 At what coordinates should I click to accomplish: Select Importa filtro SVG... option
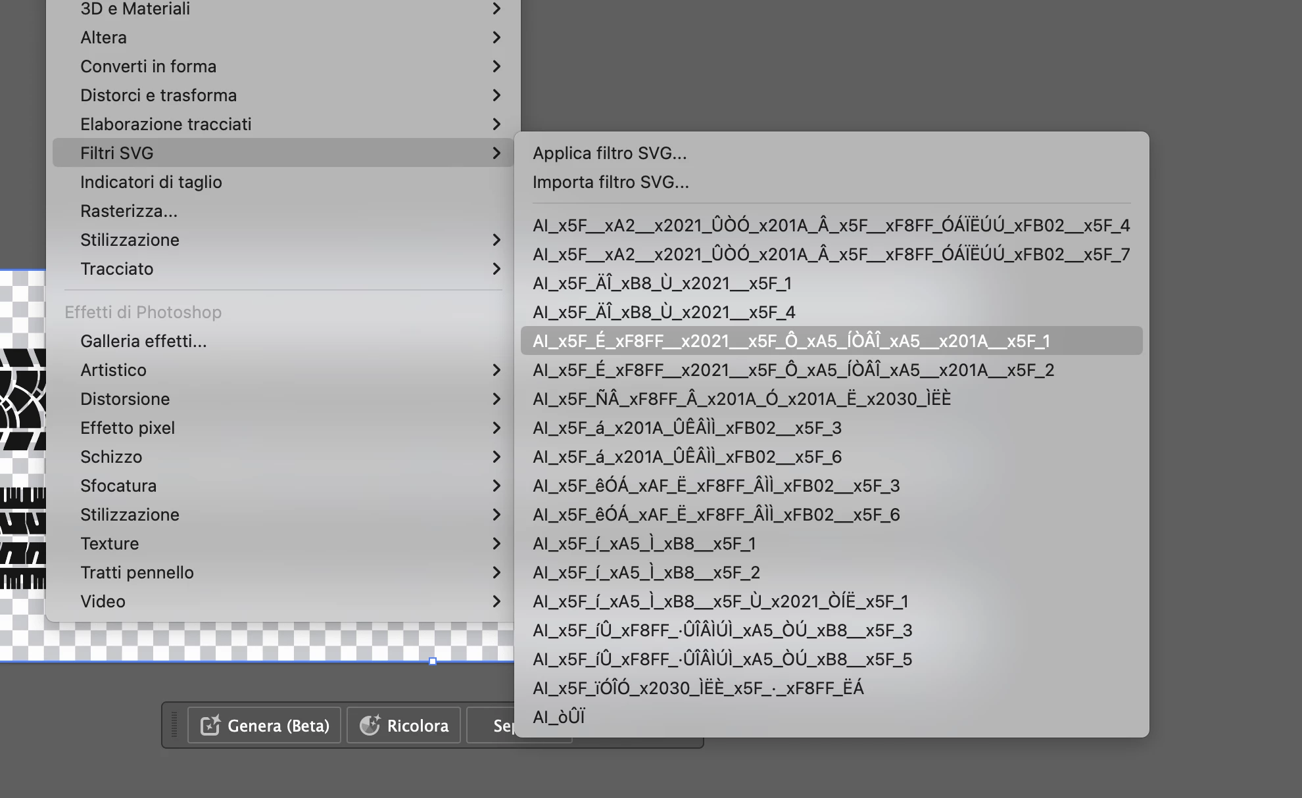(x=610, y=182)
